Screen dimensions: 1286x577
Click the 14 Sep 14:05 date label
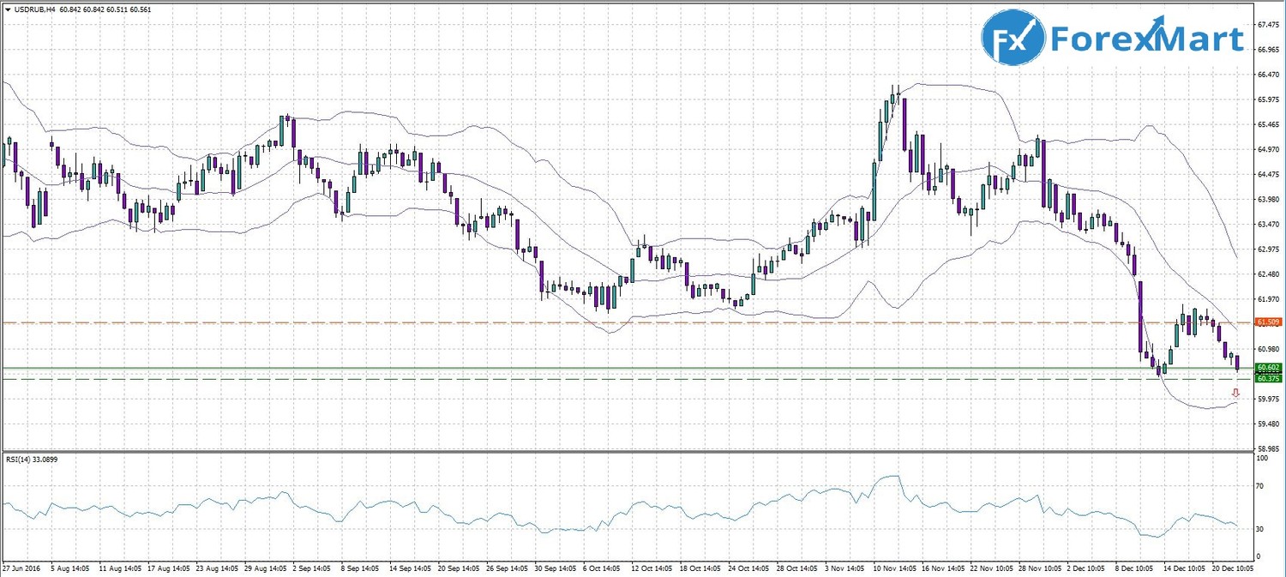tap(410, 568)
